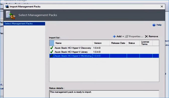
Task: Remove the selected management pack
Action: (151, 36)
